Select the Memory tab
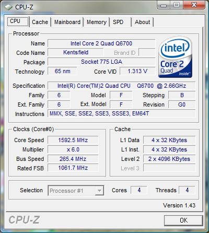 click(x=97, y=22)
